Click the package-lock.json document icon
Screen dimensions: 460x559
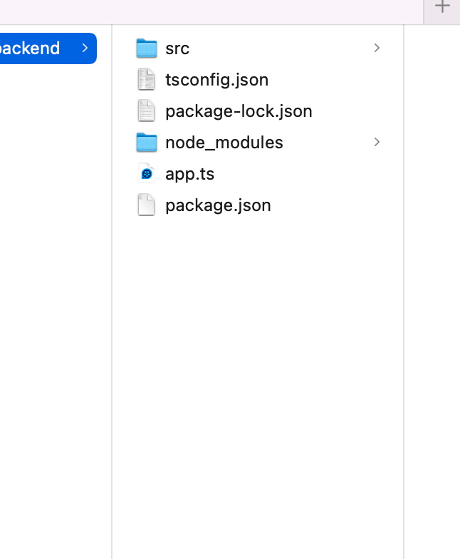coord(146,111)
